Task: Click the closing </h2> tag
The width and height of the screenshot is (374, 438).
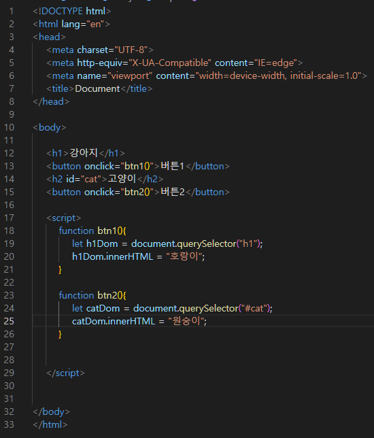Action: tap(150, 179)
